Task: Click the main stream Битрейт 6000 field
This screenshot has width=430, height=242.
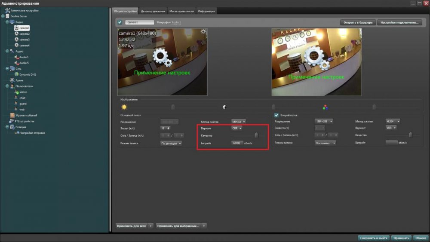Action: [x=237, y=143]
